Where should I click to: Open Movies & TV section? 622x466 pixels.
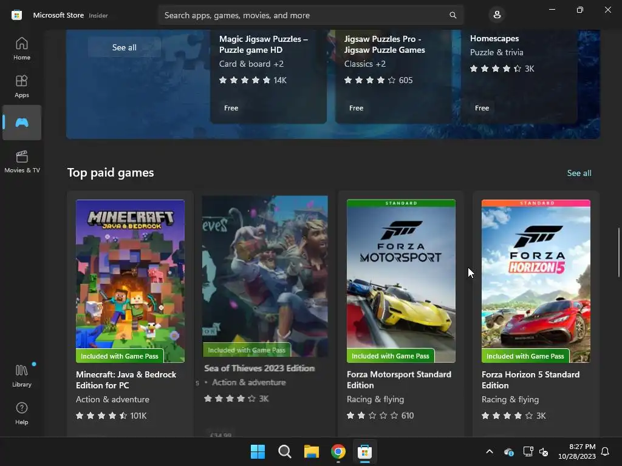point(22,161)
